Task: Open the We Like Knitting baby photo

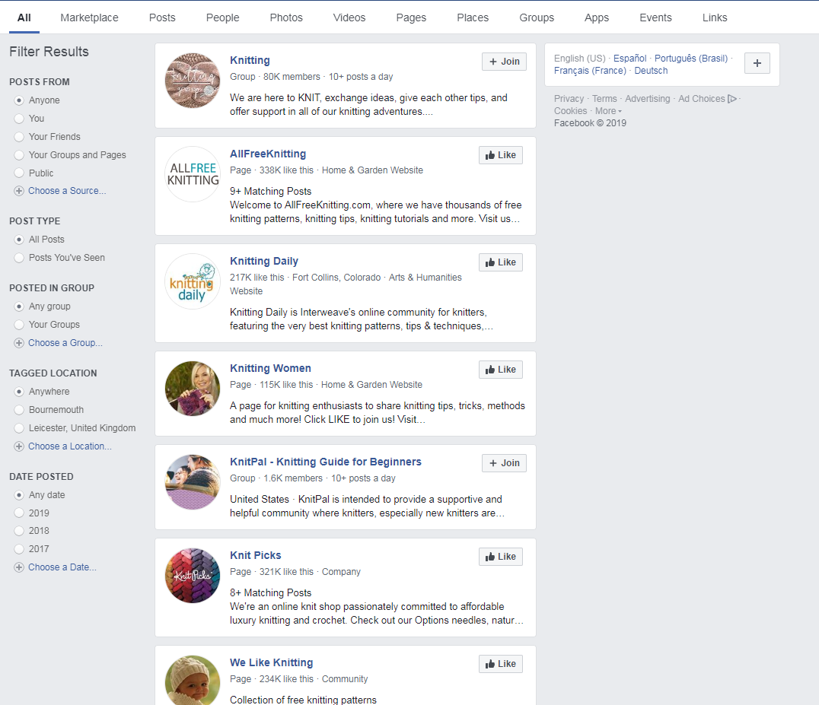Action: 193,680
